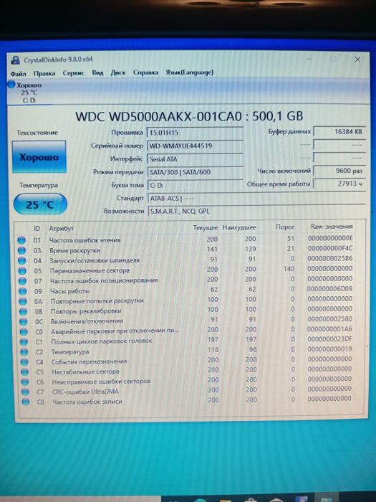
Task: Click the Наихудшее column header
Action: click(239, 227)
